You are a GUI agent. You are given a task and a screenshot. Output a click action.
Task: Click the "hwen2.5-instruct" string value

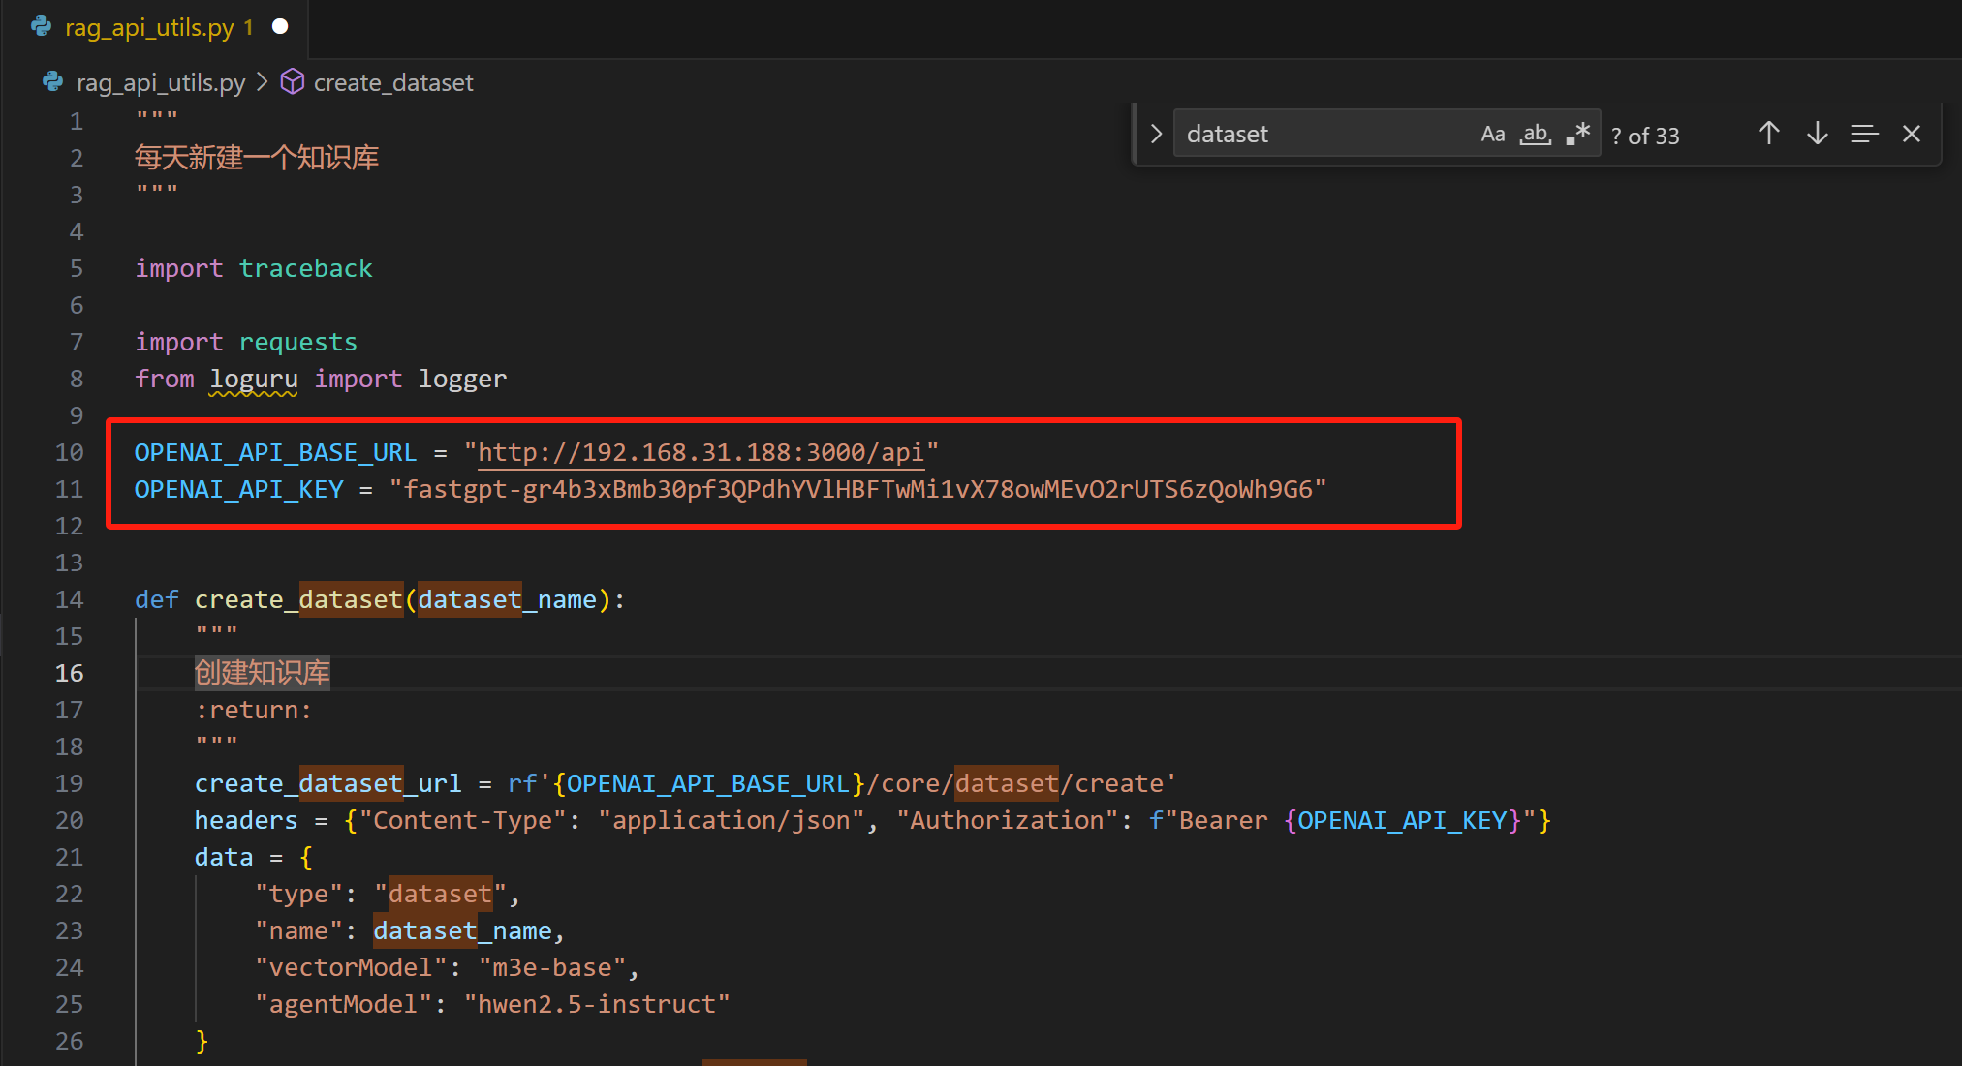tap(596, 1004)
